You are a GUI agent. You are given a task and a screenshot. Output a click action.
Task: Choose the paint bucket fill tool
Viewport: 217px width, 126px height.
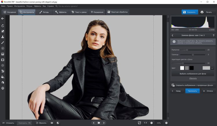[x=3, y=77]
